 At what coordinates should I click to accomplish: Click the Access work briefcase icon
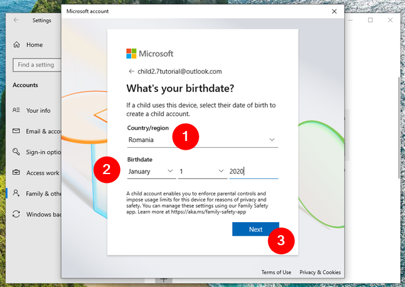tap(16, 172)
